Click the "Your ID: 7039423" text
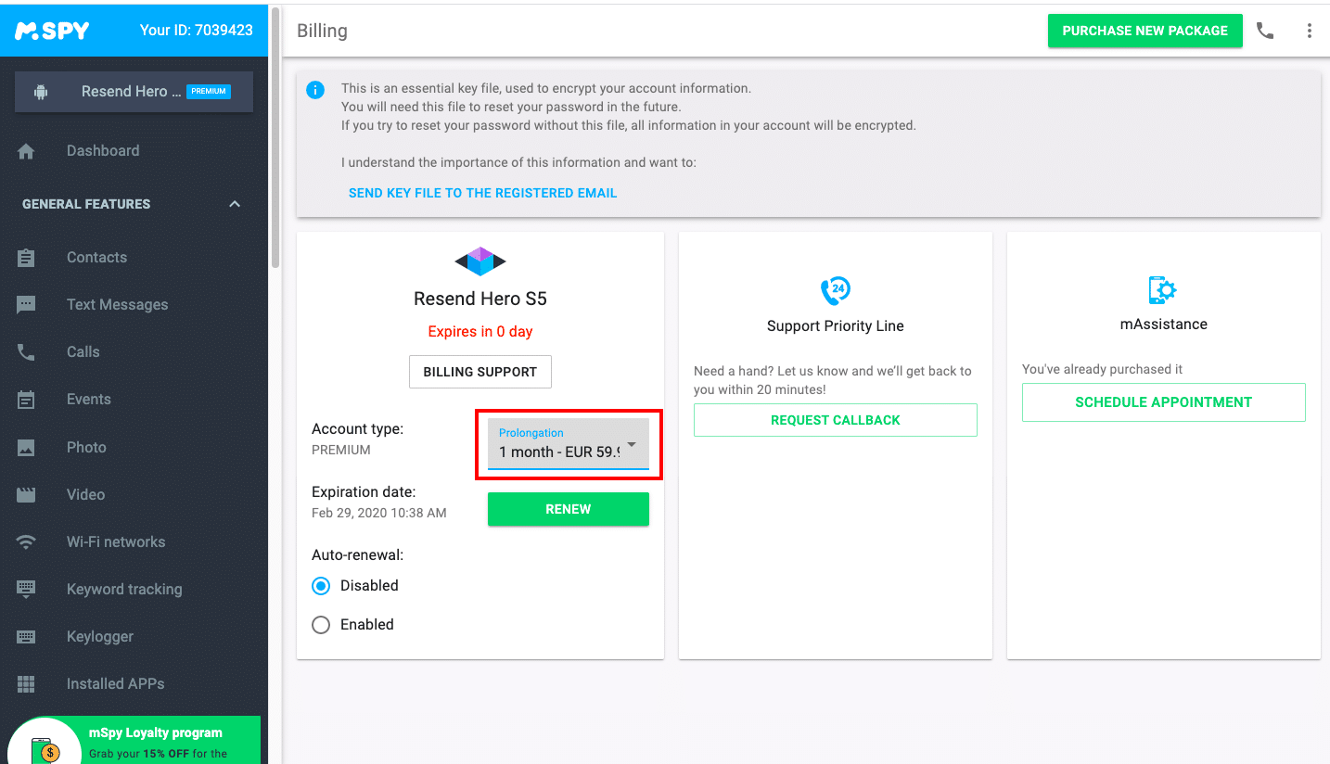1330x764 pixels. tap(197, 30)
